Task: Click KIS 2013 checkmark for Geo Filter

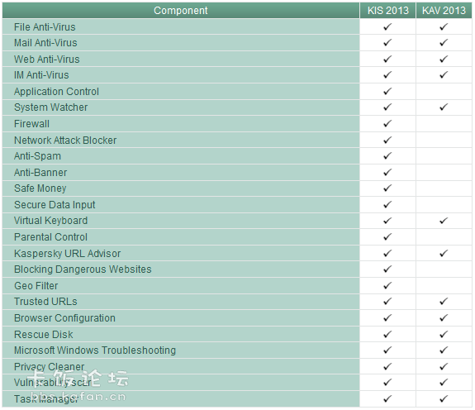Action: 387,285
